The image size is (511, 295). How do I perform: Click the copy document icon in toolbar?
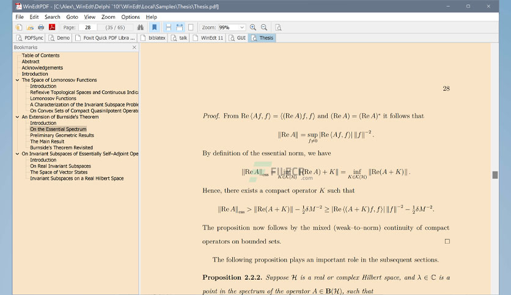pos(19,27)
